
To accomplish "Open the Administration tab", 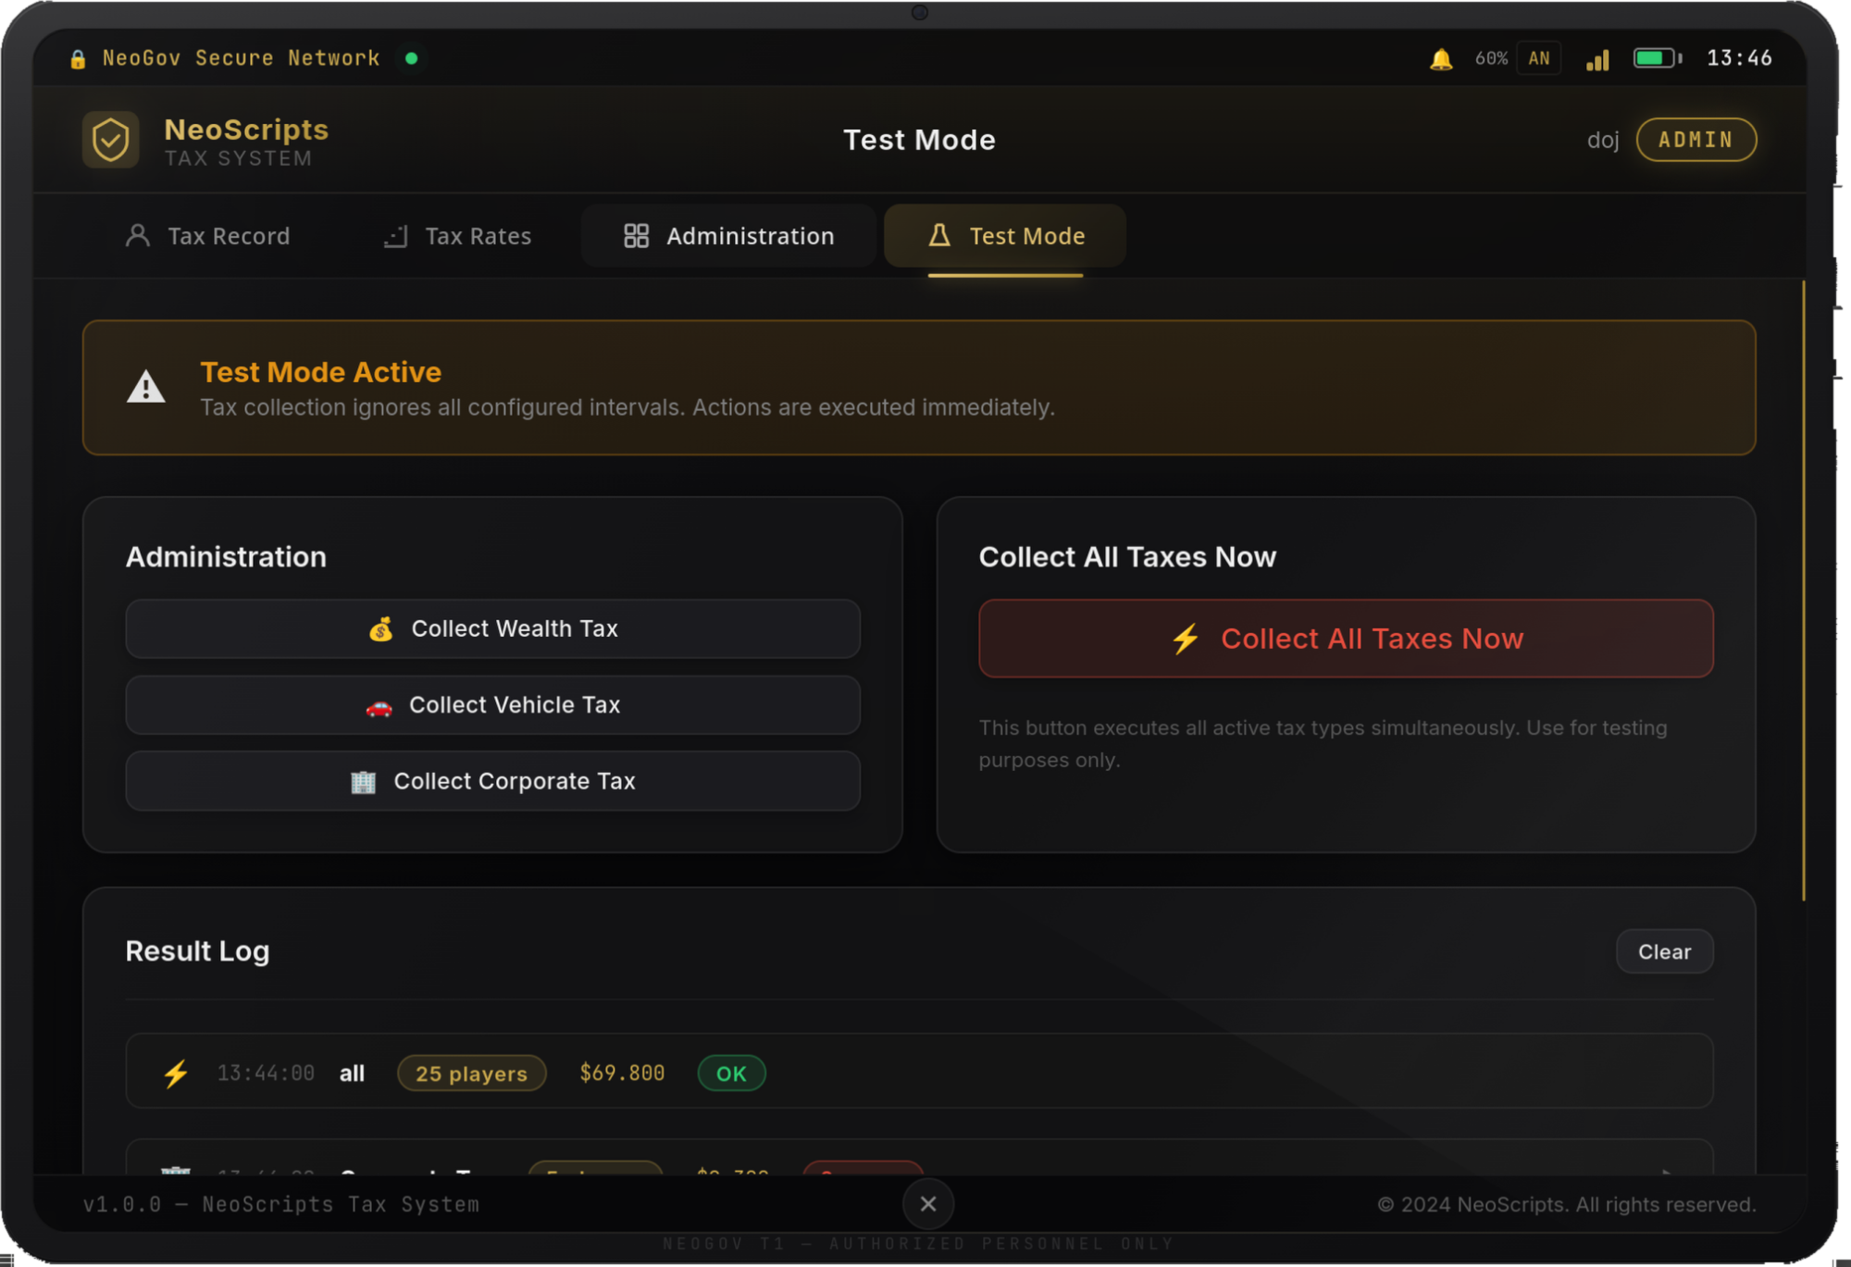I will coord(729,236).
